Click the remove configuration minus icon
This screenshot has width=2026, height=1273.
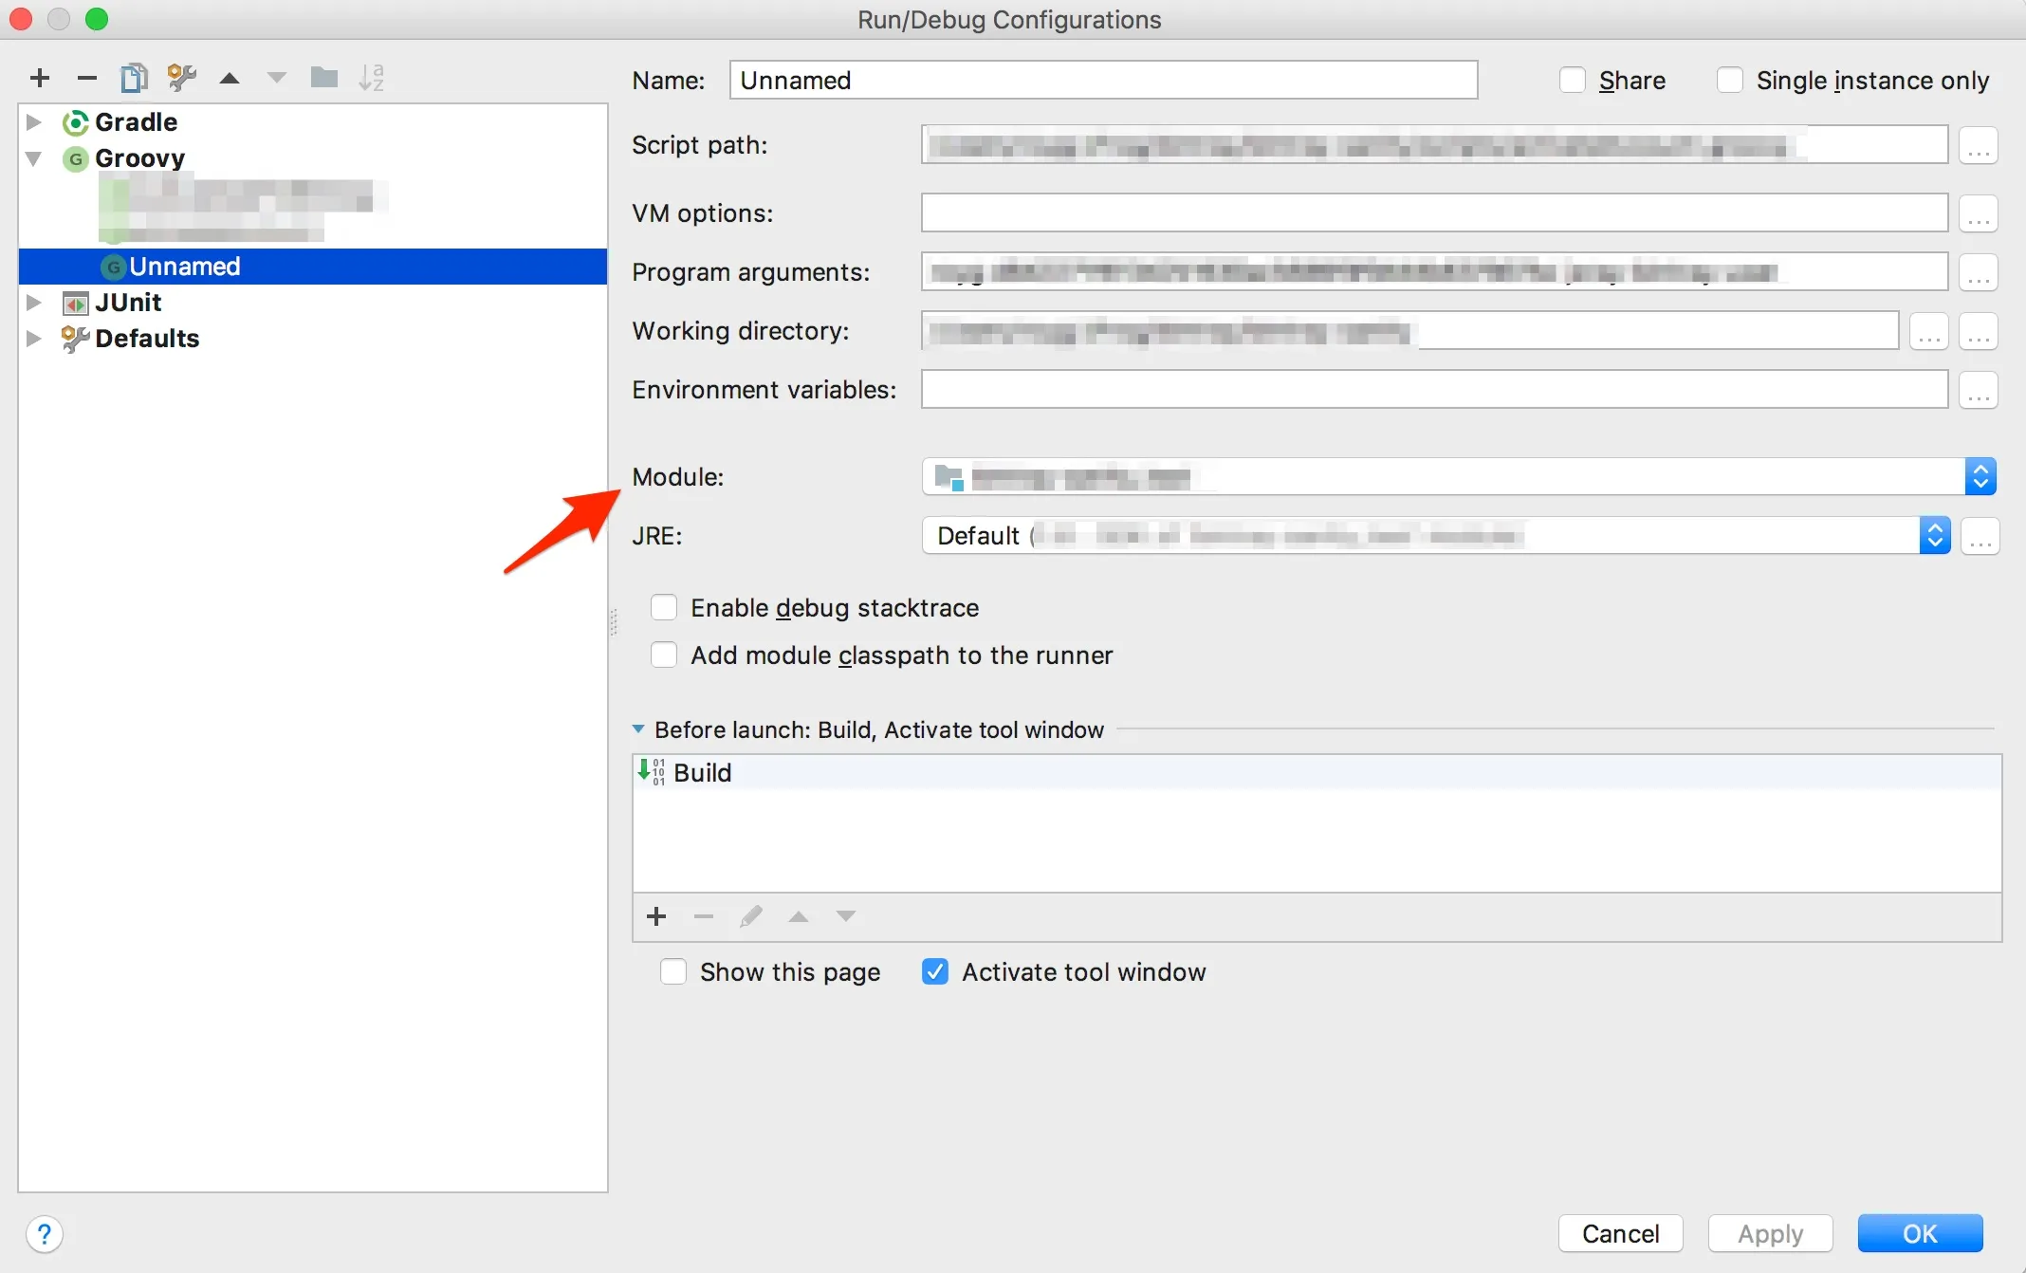pyautogui.click(x=87, y=78)
